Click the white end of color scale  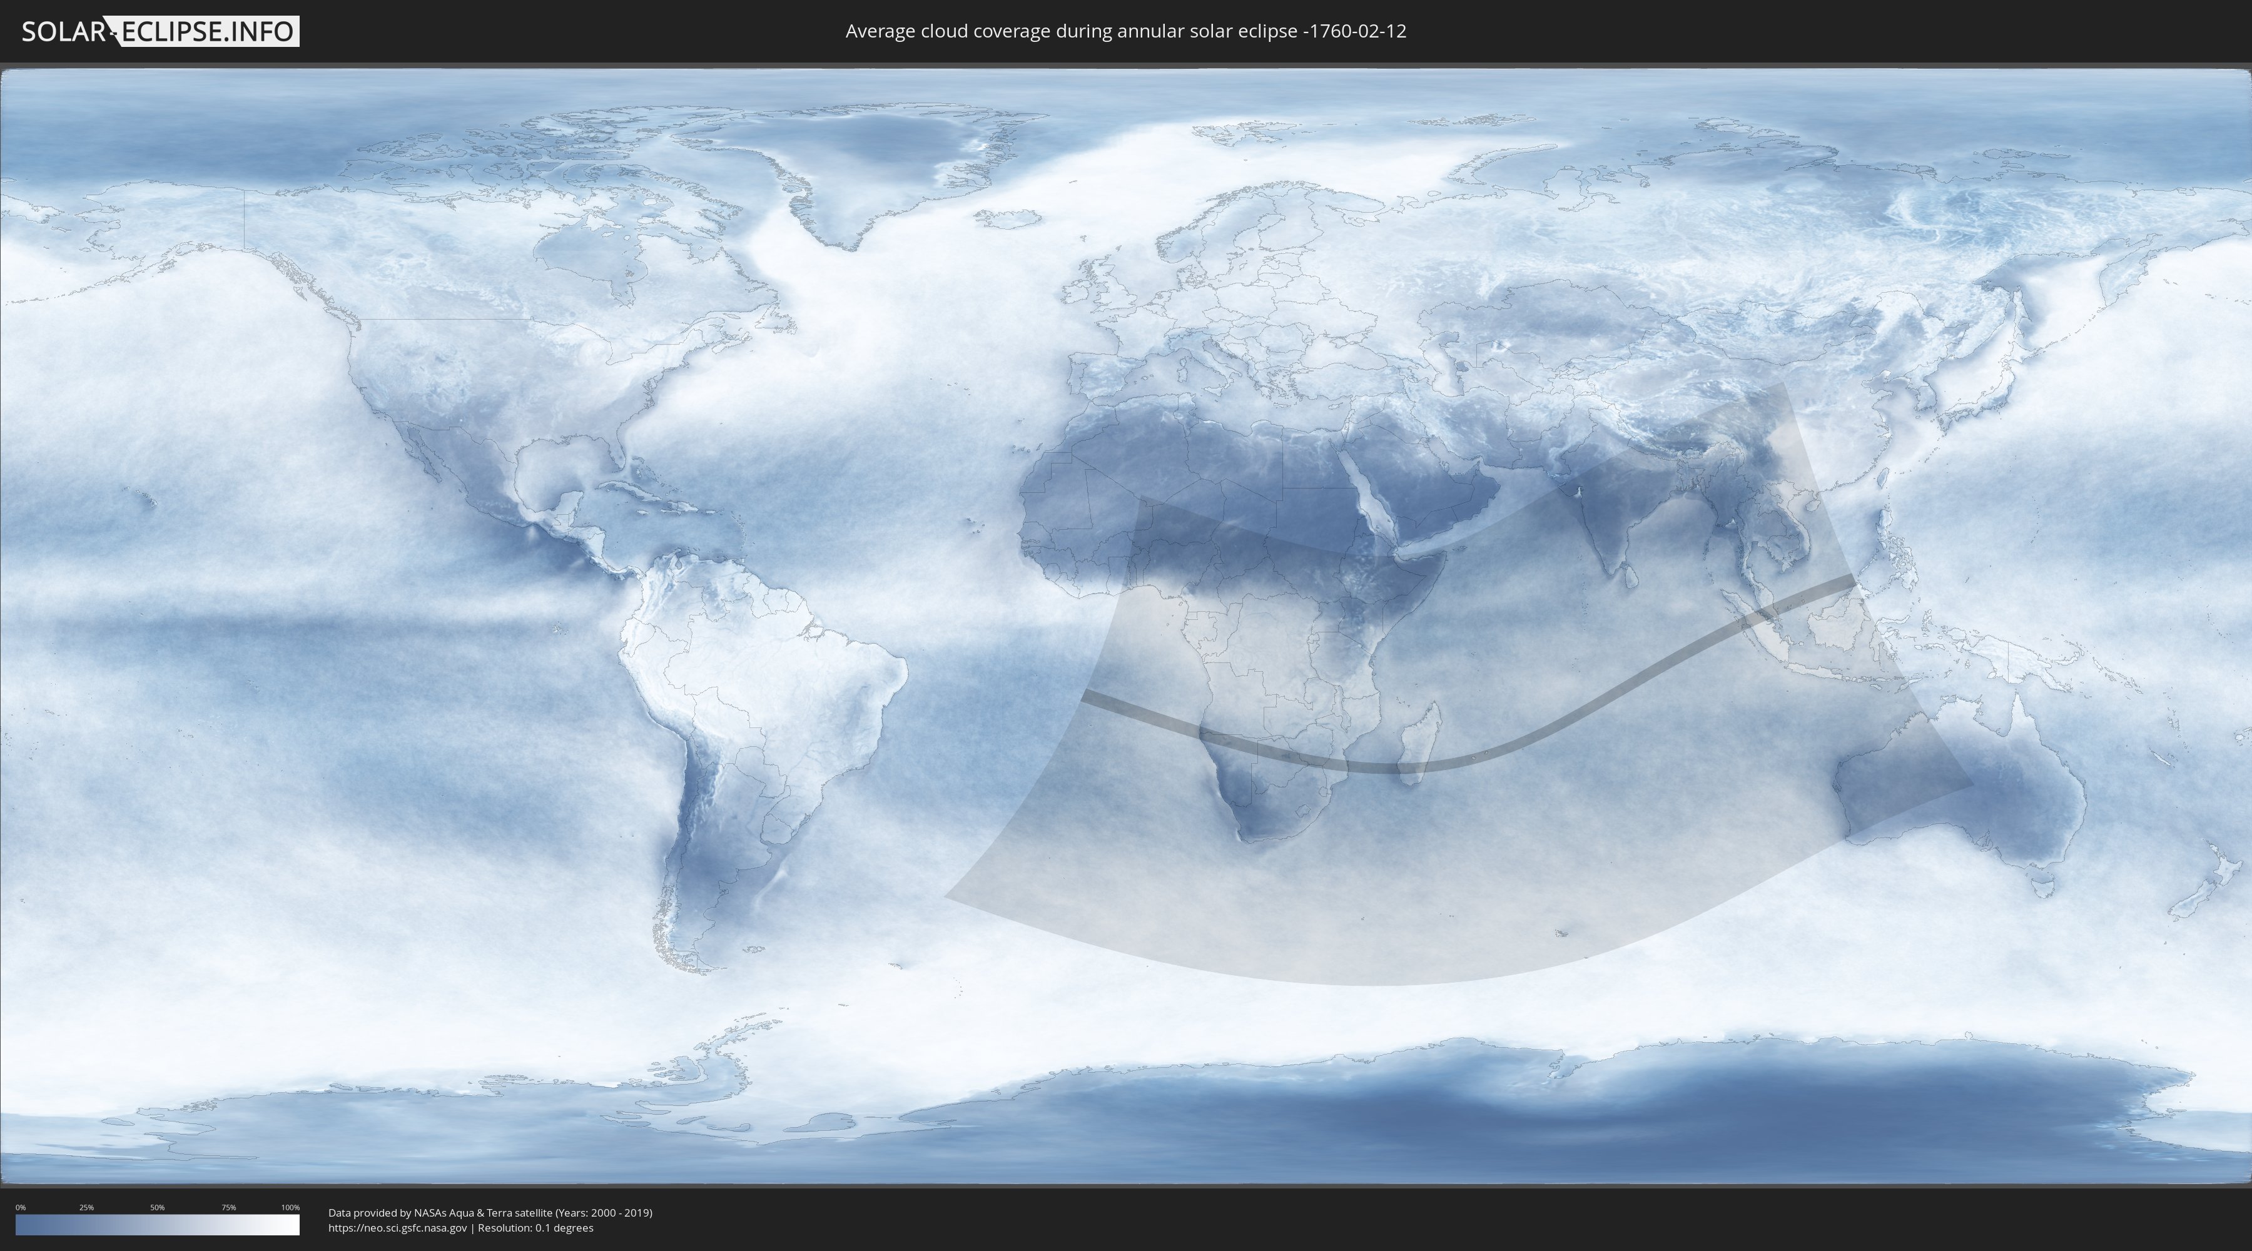click(293, 1225)
